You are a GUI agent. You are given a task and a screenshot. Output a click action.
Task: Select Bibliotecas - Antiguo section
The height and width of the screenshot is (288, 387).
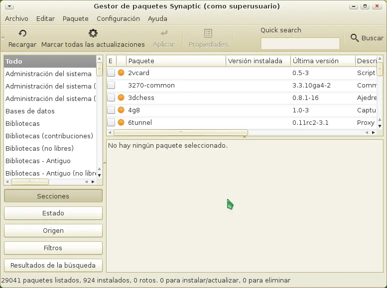click(50, 161)
